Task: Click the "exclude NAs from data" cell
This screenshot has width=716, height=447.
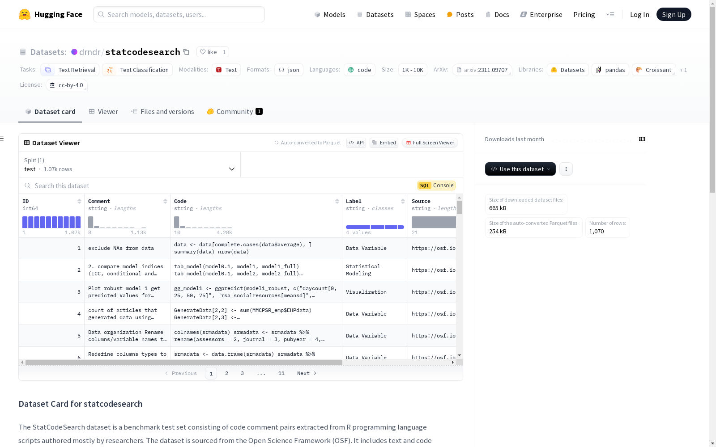Action: click(127, 248)
